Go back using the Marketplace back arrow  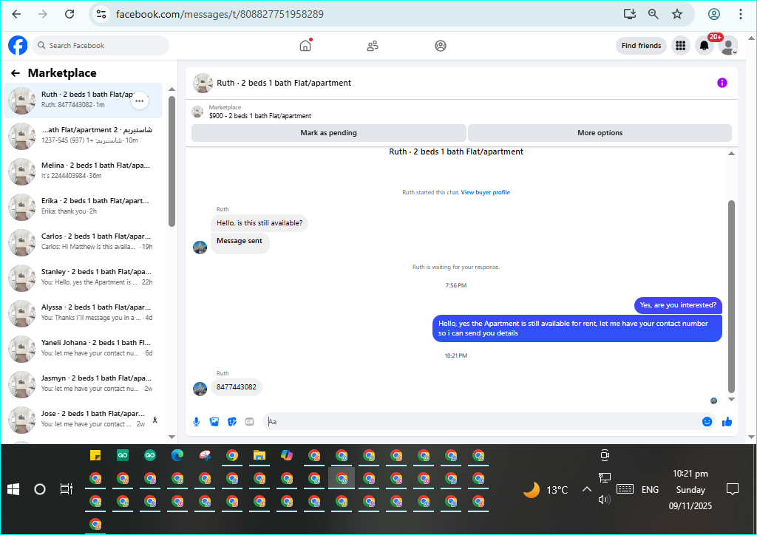click(x=16, y=73)
